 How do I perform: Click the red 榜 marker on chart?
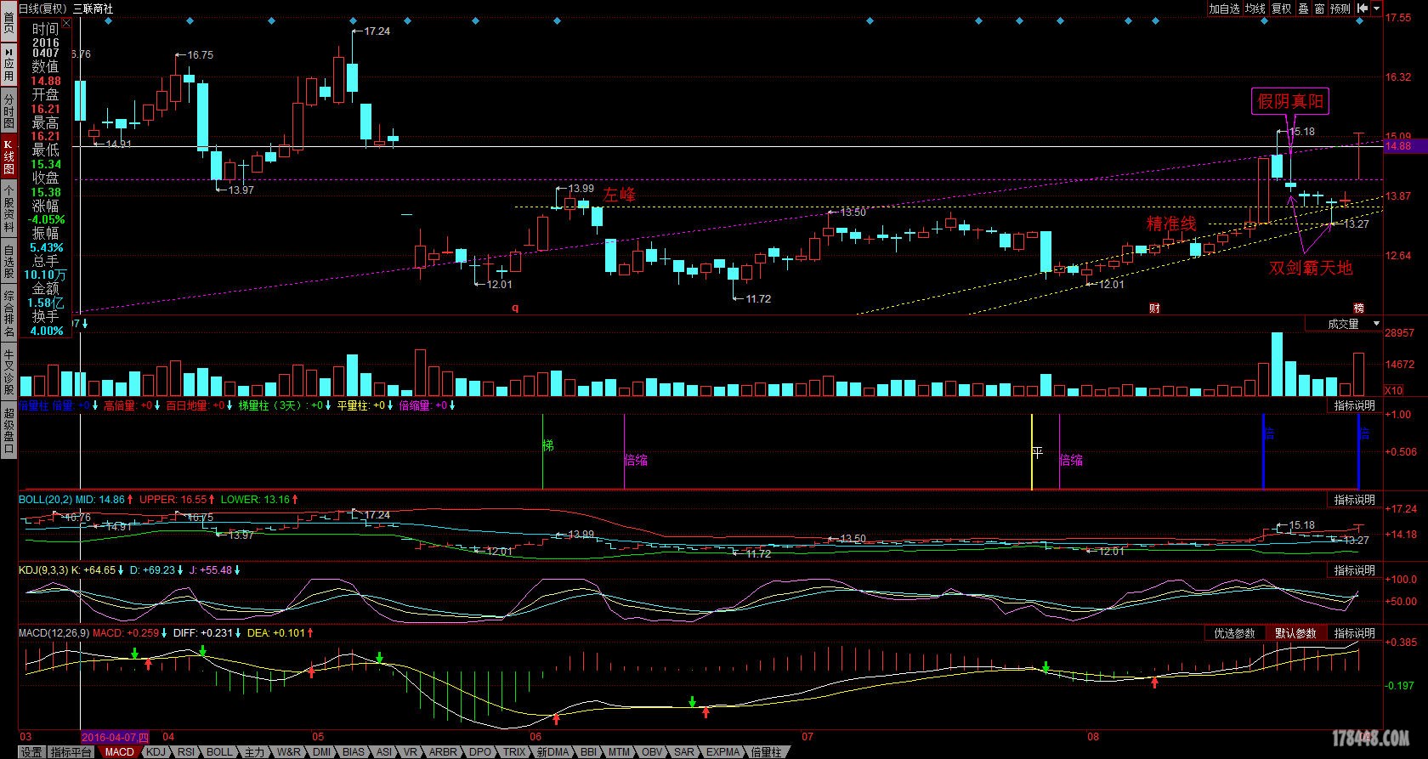1359,309
